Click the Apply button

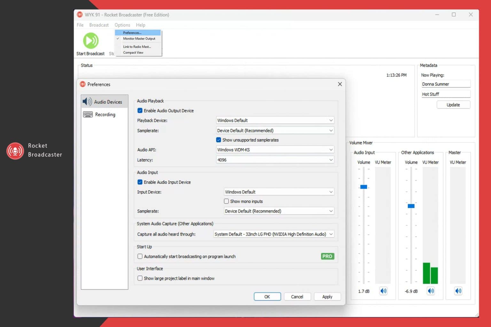click(327, 296)
